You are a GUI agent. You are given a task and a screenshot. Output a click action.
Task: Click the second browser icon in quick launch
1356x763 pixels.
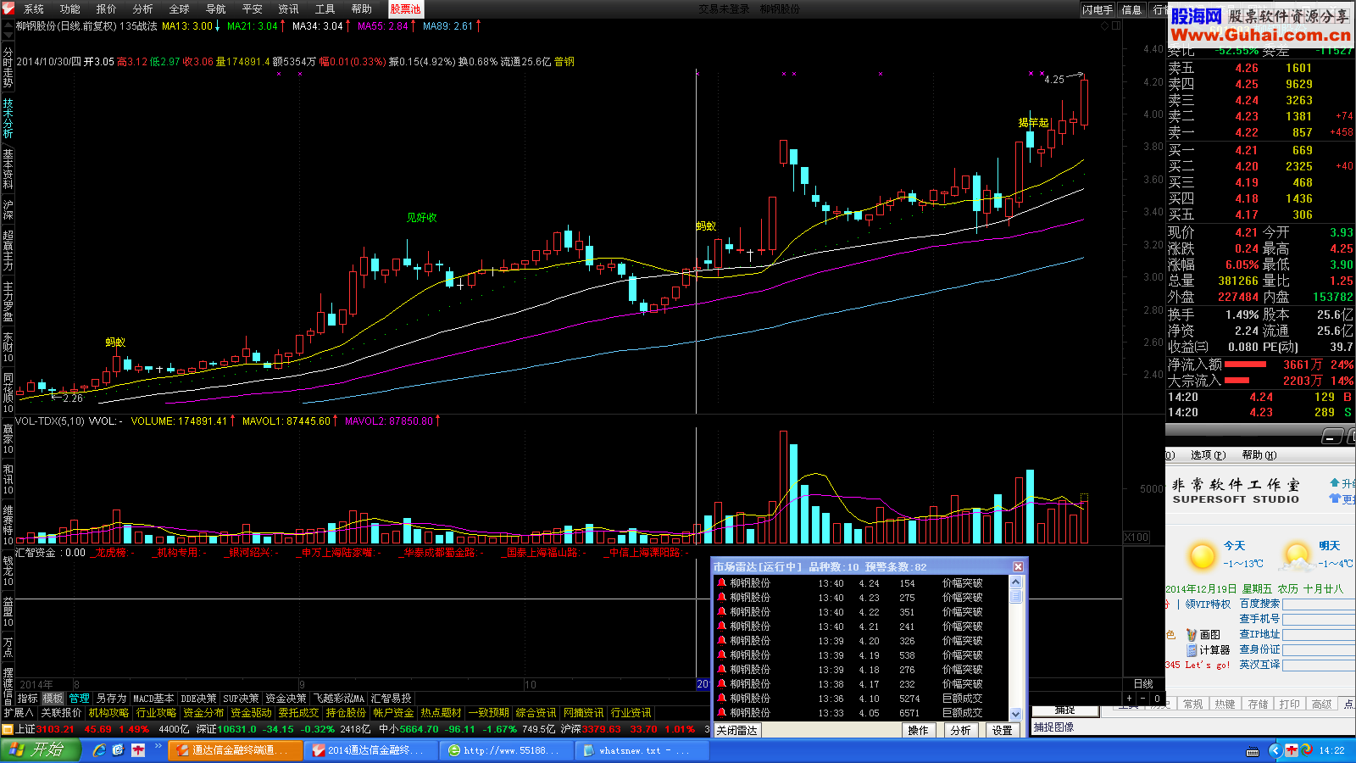(x=118, y=750)
